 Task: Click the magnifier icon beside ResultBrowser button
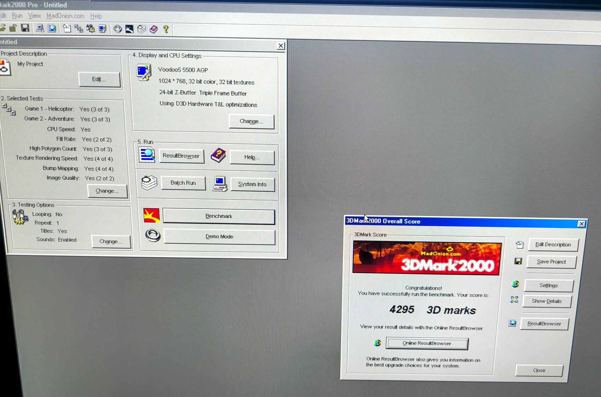tap(147, 155)
